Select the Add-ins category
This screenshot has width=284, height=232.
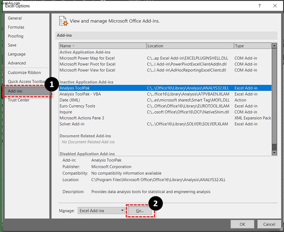[x=27, y=91]
